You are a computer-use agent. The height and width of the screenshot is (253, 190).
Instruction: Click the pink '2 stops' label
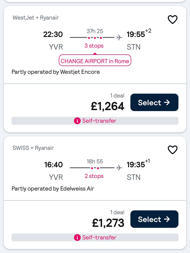pyautogui.click(x=94, y=176)
